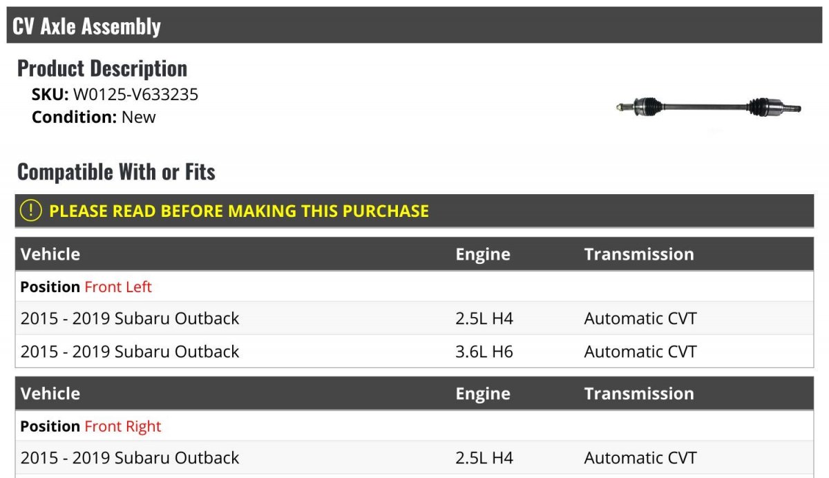Click Vehicle column header in first table
Image resolution: width=829 pixels, height=478 pixels.
[x=50, y=254]
